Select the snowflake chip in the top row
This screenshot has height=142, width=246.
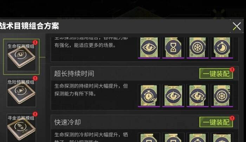198,47
